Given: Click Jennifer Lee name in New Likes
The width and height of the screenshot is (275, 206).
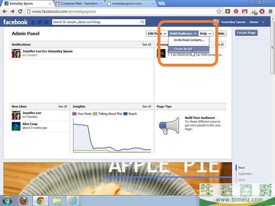Looking at the screenshot, I should pyautogui.click(x=32, y=113).
